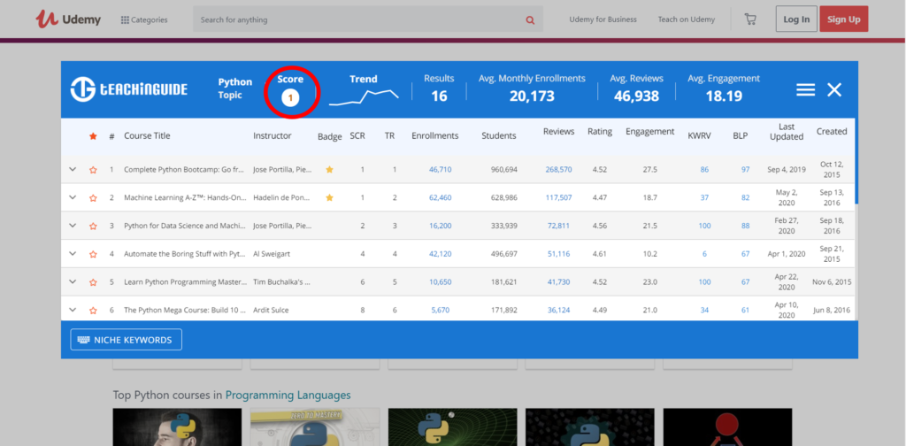
Task: Open enrollments value 46,710
Action: click(x=441, y=170)
